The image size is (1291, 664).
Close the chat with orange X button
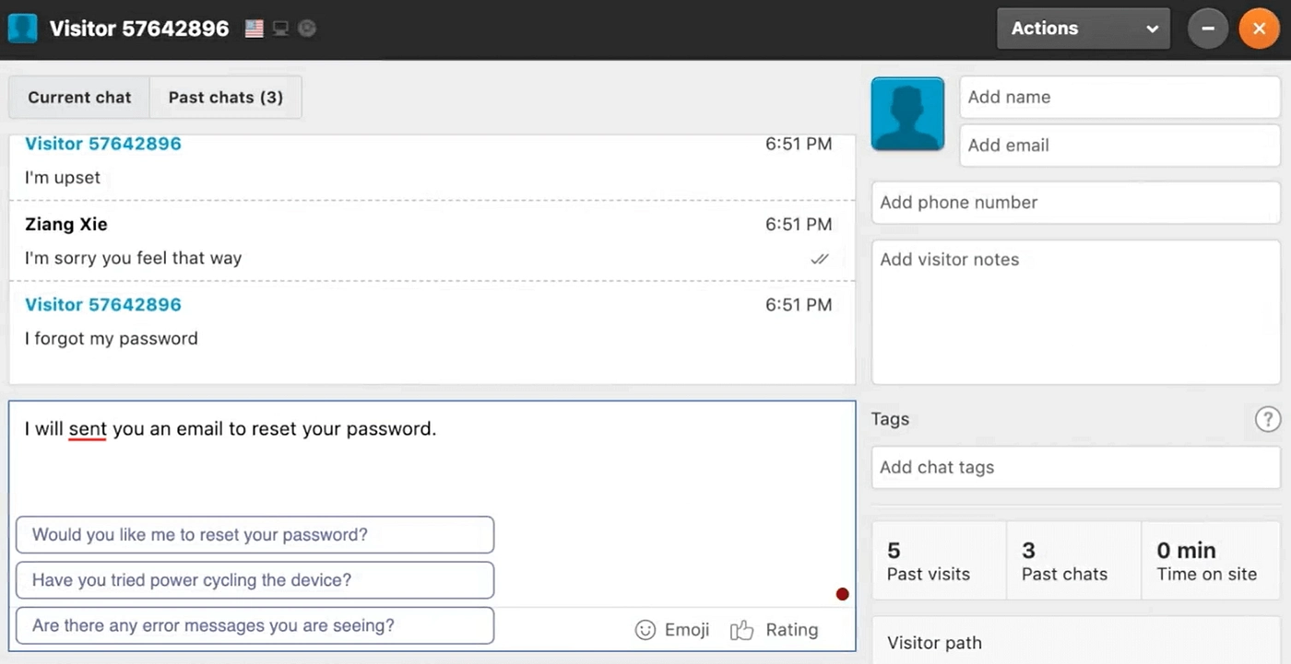tap(1259, 29)
